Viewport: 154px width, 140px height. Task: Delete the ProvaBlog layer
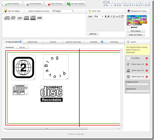pos(147,58)
